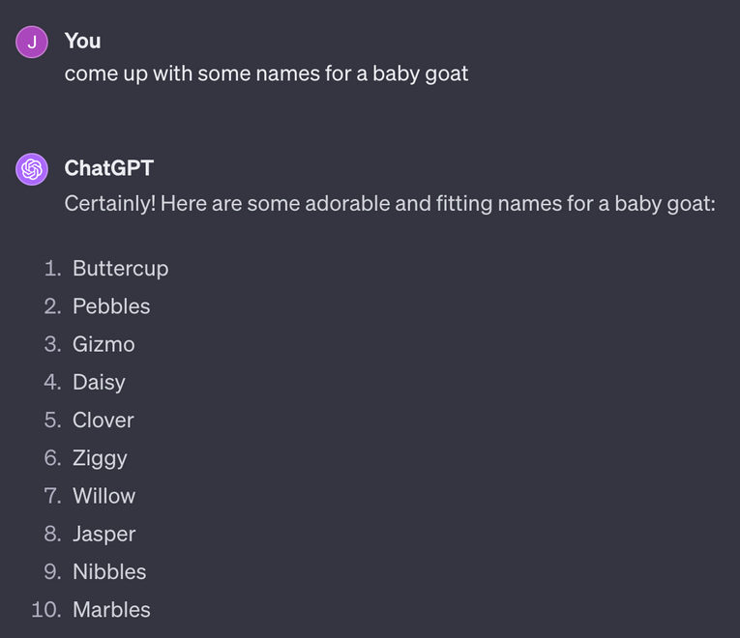Click the Daisy name suggestion
The image size is (740, 638).
[x=99, y=382]
